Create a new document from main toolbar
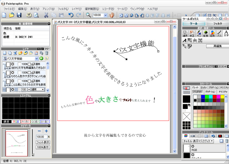Image resolution: width=229 pixels, height=164 pixels. (4, 15)
